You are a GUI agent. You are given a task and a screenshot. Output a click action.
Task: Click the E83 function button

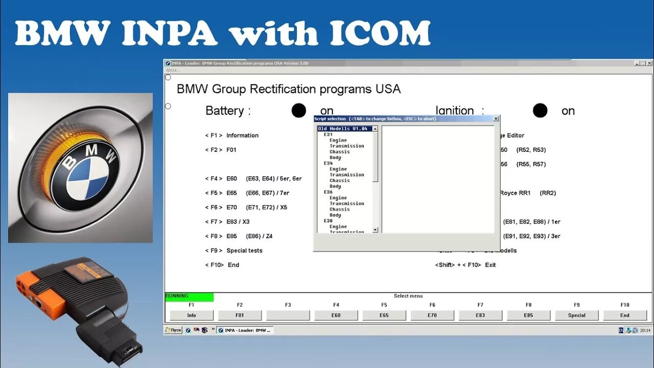pos(480,315)
